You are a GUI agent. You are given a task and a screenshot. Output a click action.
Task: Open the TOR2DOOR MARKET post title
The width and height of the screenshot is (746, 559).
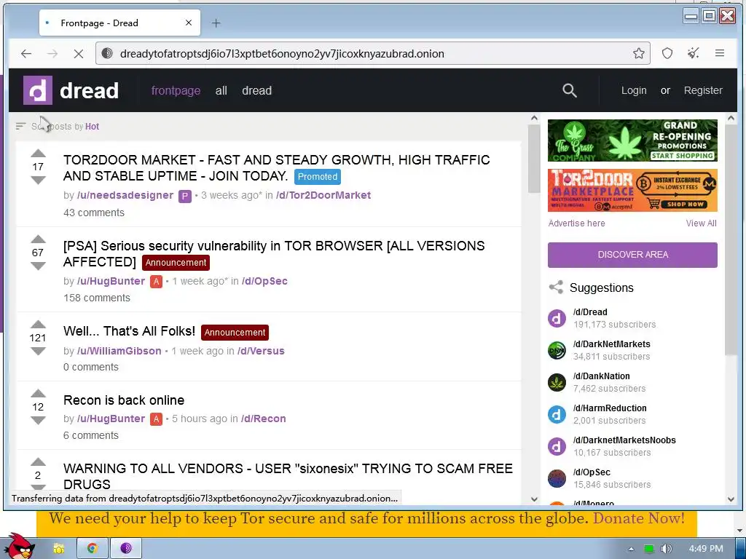click(276, 168)
